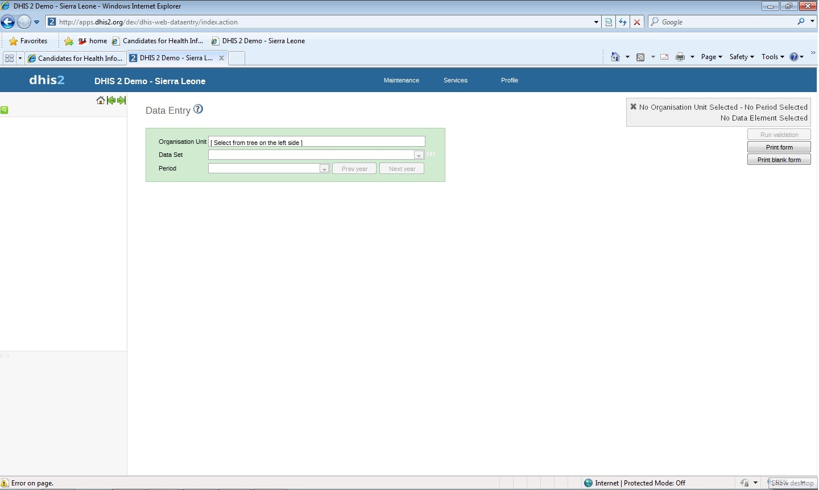Open the Page menu
The width and height of the screenshot is (819, 490).
coord(712,57)
